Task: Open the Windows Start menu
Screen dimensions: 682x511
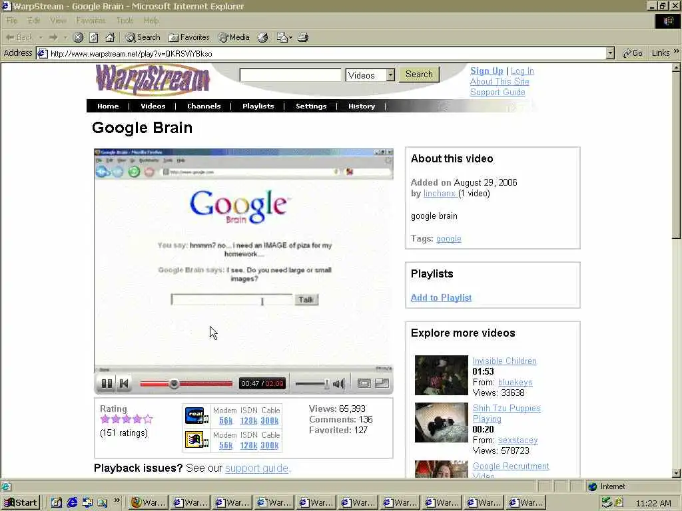Action: click(21, 503)
